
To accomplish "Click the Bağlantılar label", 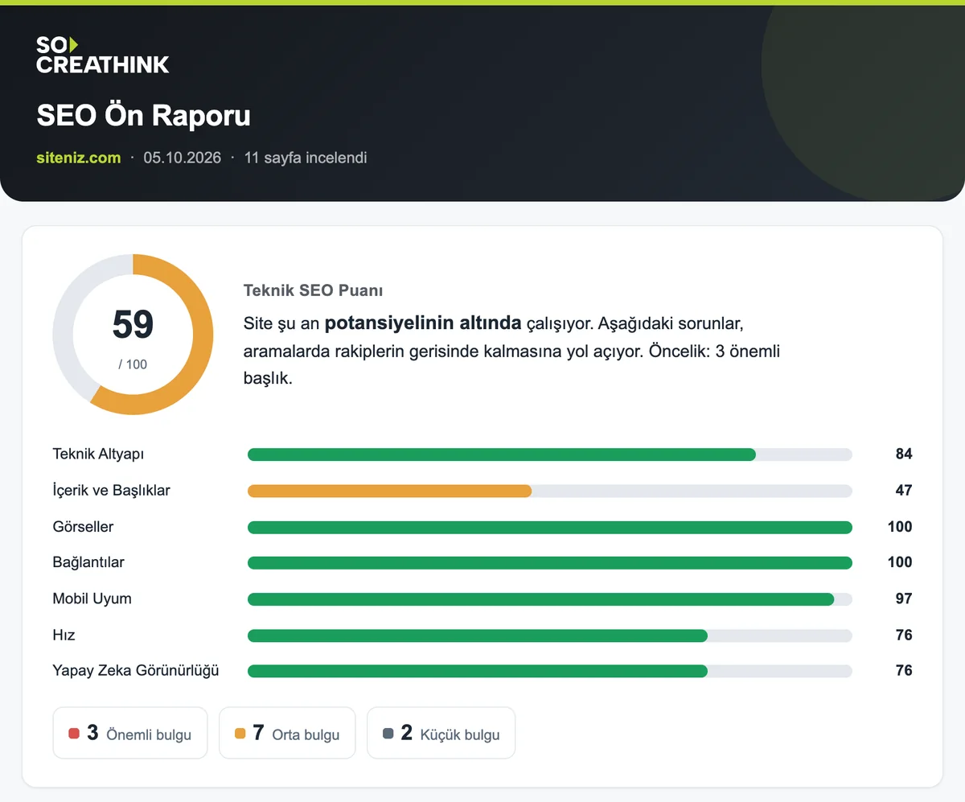I will (x=88, y=562).
